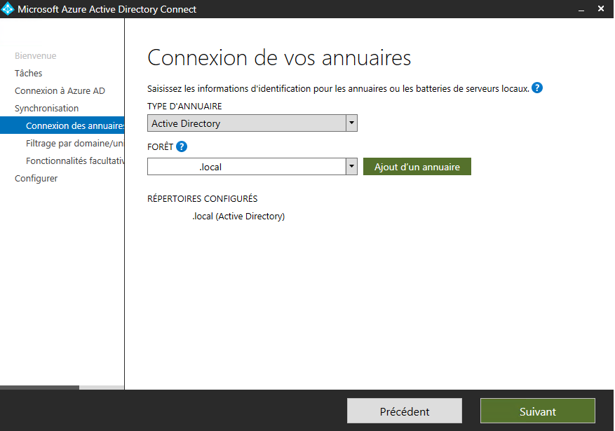Select configured directory .local (Active Directory)
The height and width of the screenshot is (431, 615).
238,217
